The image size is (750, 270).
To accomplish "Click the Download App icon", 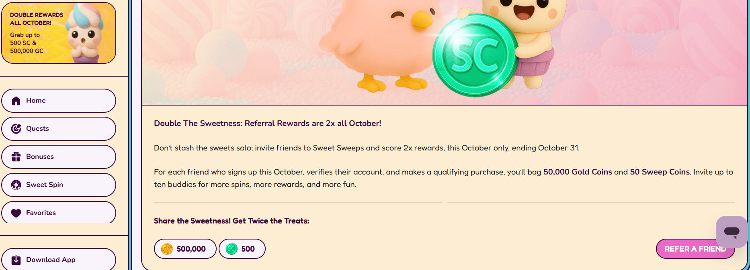I will click(15, 260).
